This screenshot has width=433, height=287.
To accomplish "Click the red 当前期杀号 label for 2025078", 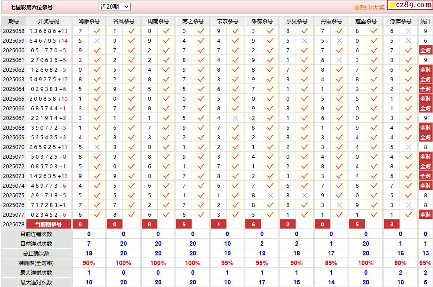I will pyautogui.click(x=48, y=225).
